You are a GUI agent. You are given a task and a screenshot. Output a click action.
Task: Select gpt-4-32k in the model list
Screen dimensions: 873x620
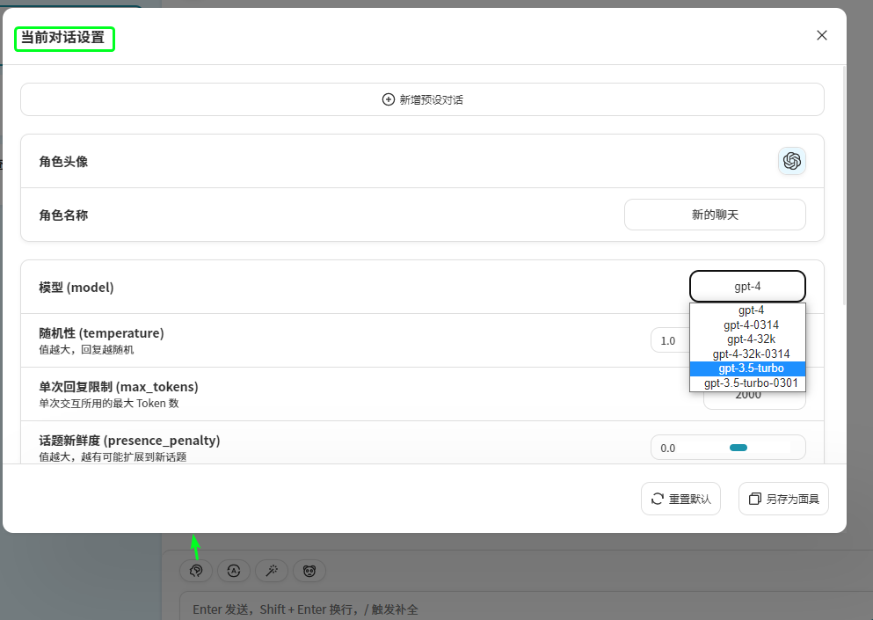click(747, 339)
